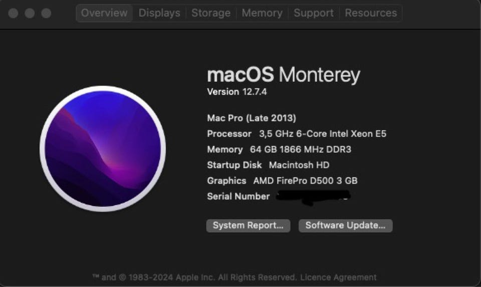Click the macOS Monterey logo image
Viewport: 481px width, 287px height.
click(103, 149)
